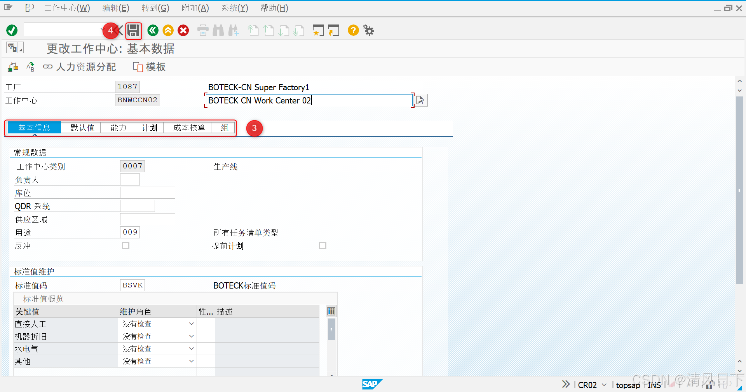Open Help via yellow question icon

tap(353, 30)
